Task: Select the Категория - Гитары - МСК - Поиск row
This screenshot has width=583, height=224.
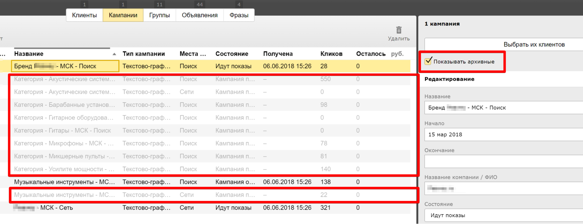Action: [x=62, y=130]
